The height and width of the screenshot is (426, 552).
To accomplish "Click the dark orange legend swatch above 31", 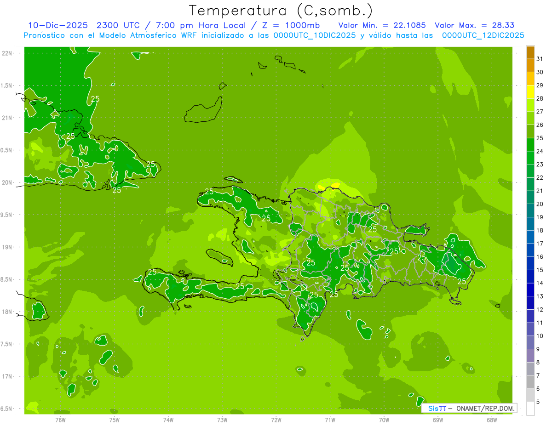I will click(530, 52).
